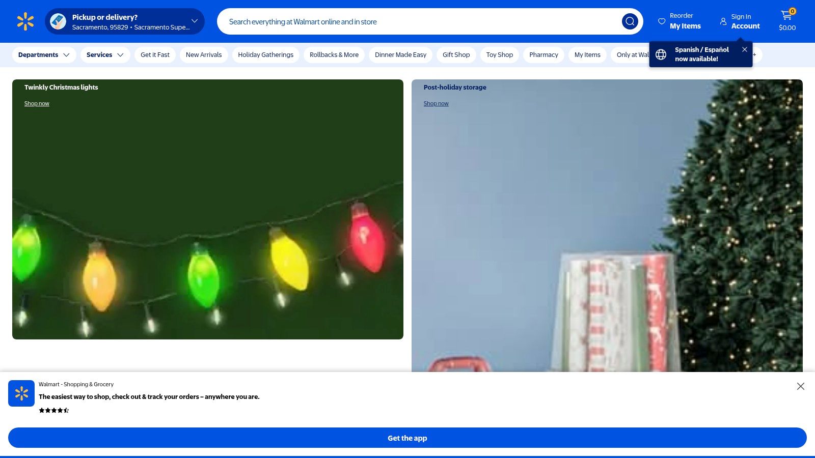Click the Walmart app icon in banner
815x458 pixels.
point(21,393)
